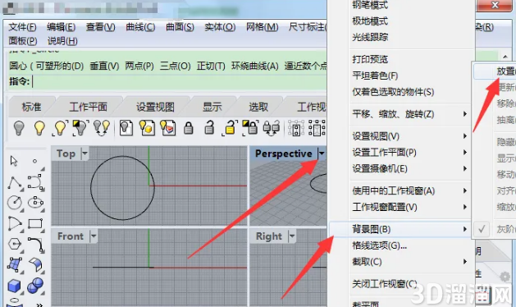Screen dimensions: 516x307
Task: Click the hide objects gray bulb icon
Action: coord(19,128)
